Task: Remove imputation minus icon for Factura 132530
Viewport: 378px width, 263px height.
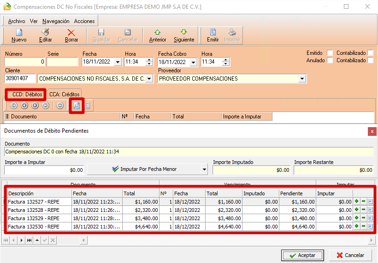Action: click(x=364, y=227)
